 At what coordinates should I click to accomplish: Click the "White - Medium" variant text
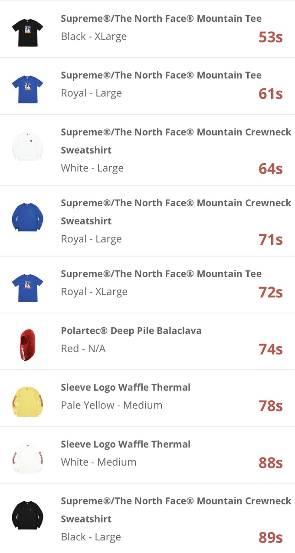98,462
